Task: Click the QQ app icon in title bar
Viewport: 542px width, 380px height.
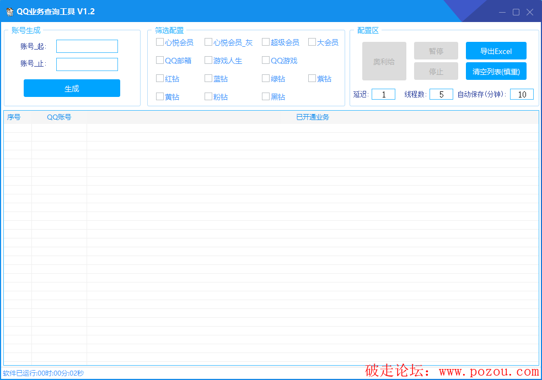Action: click(9, 12)
